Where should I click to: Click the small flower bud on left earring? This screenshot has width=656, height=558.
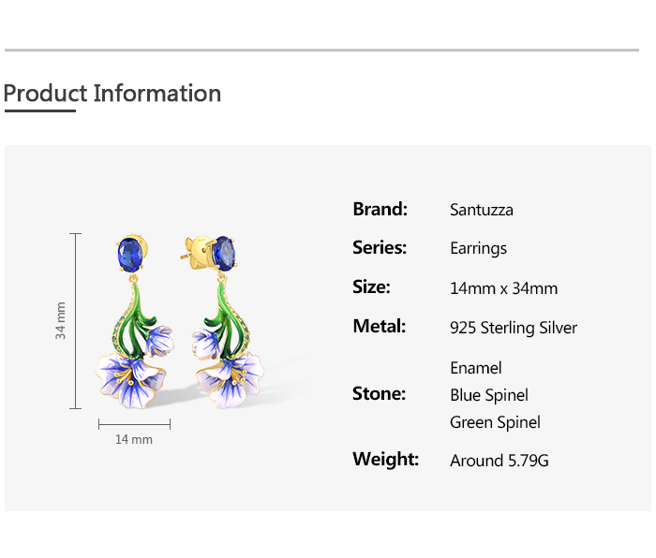click(x=159, y=341)
